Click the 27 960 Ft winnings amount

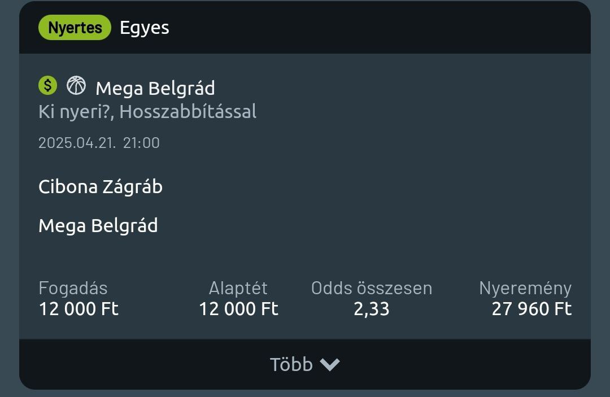tap(531, 309)
